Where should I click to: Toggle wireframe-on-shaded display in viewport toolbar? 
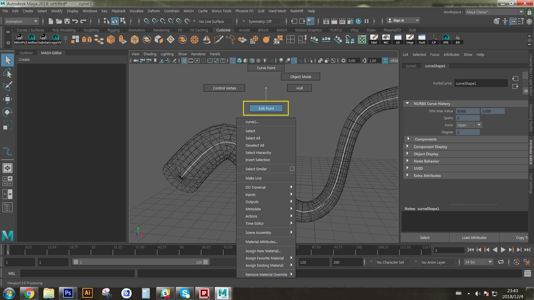[252, 61]
